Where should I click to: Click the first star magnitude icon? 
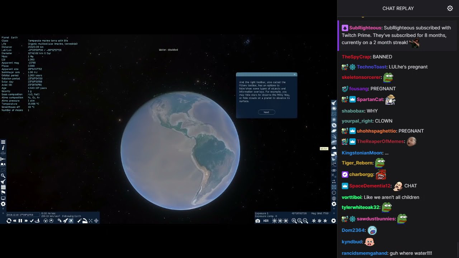pos(314,221)
